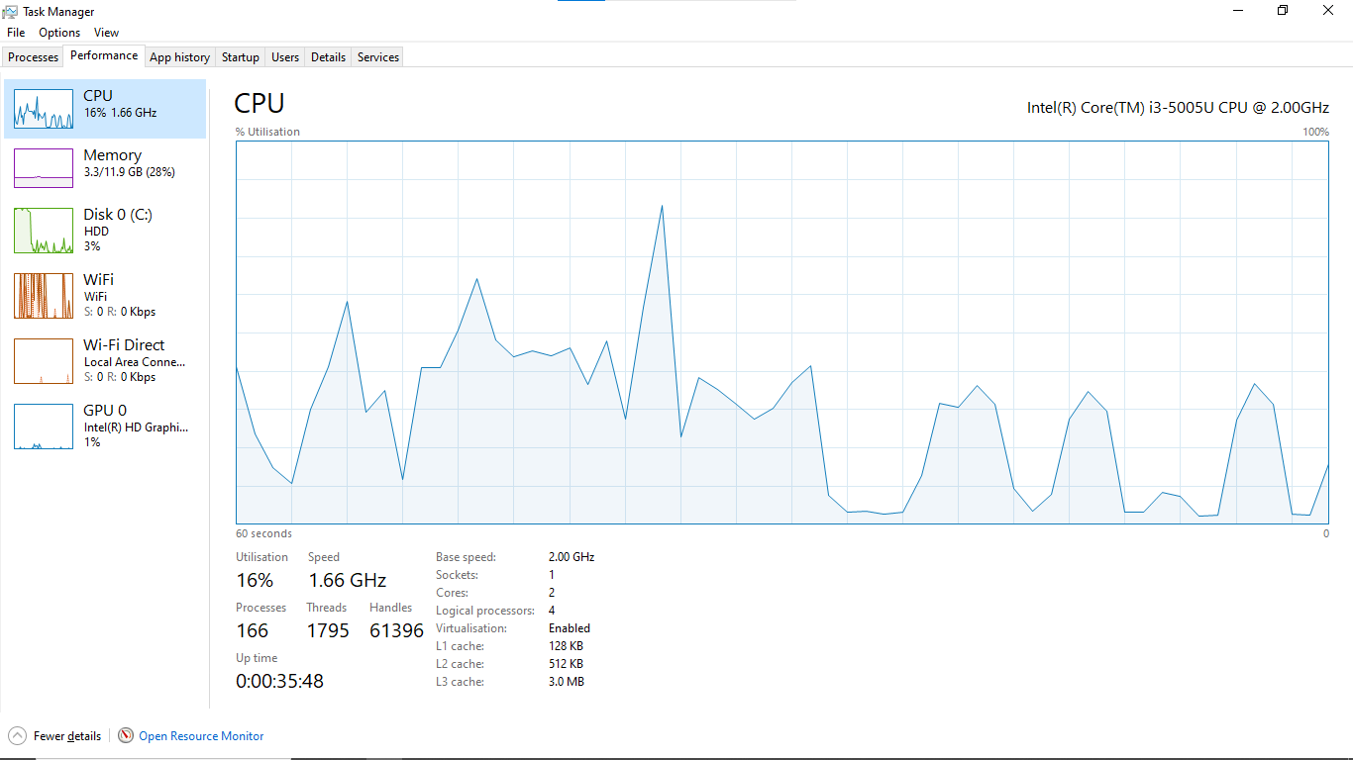Open the Options menu

[x=59, y=33]
